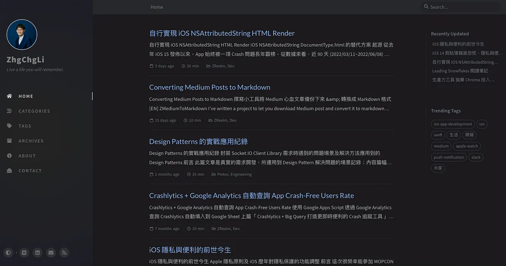Open the Converting Medium Posts to Markdown article
The height and width of the screenshot is (266, 506).
(x=210, y=87)
